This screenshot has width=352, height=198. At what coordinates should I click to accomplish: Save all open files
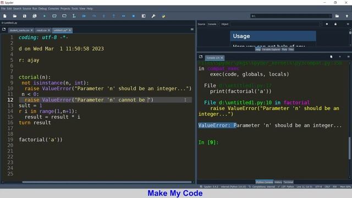tap(34, 16)
